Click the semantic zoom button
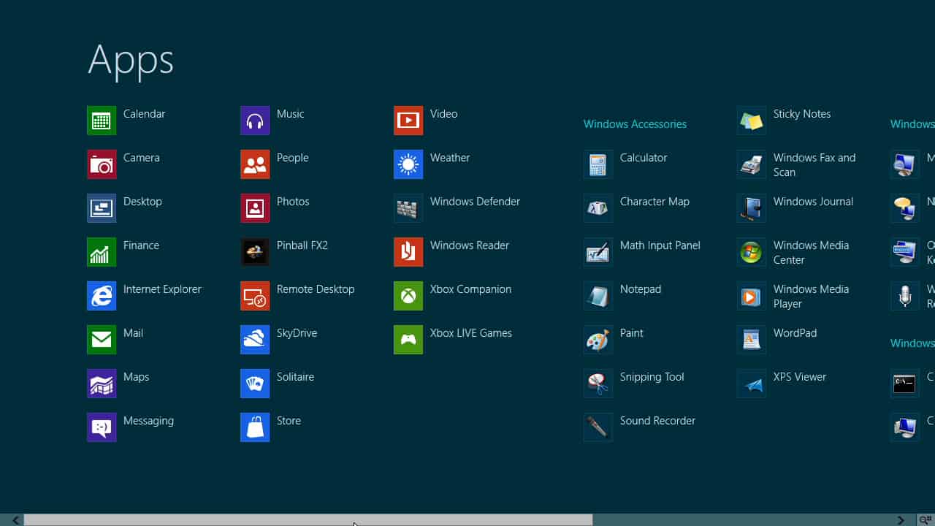This screenshot has width=935, height=526. (925, 520)
